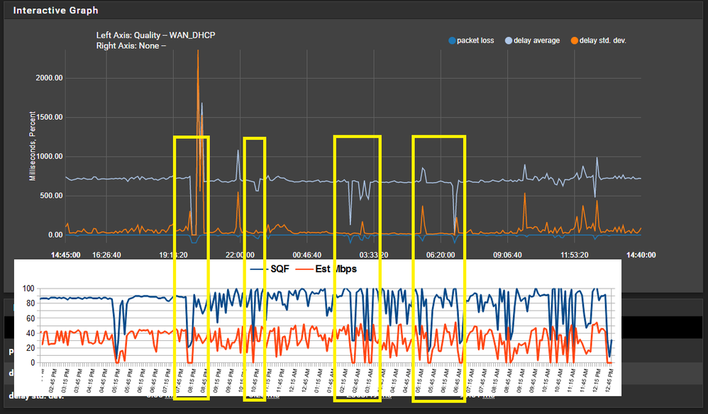
Task: Click the light blue delay average dot
Action: point(509,40)
